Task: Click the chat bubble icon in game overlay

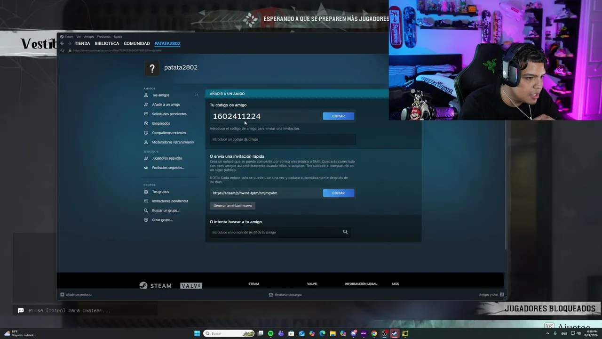Action: (21, 310)
